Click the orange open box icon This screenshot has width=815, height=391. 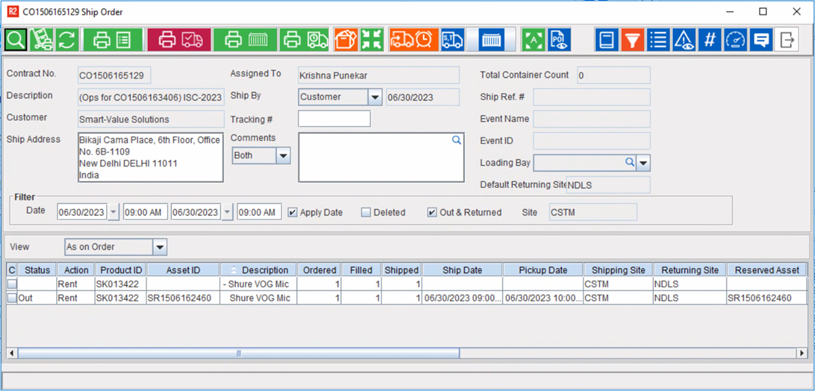pyautogui.click(x=346, y=40)
